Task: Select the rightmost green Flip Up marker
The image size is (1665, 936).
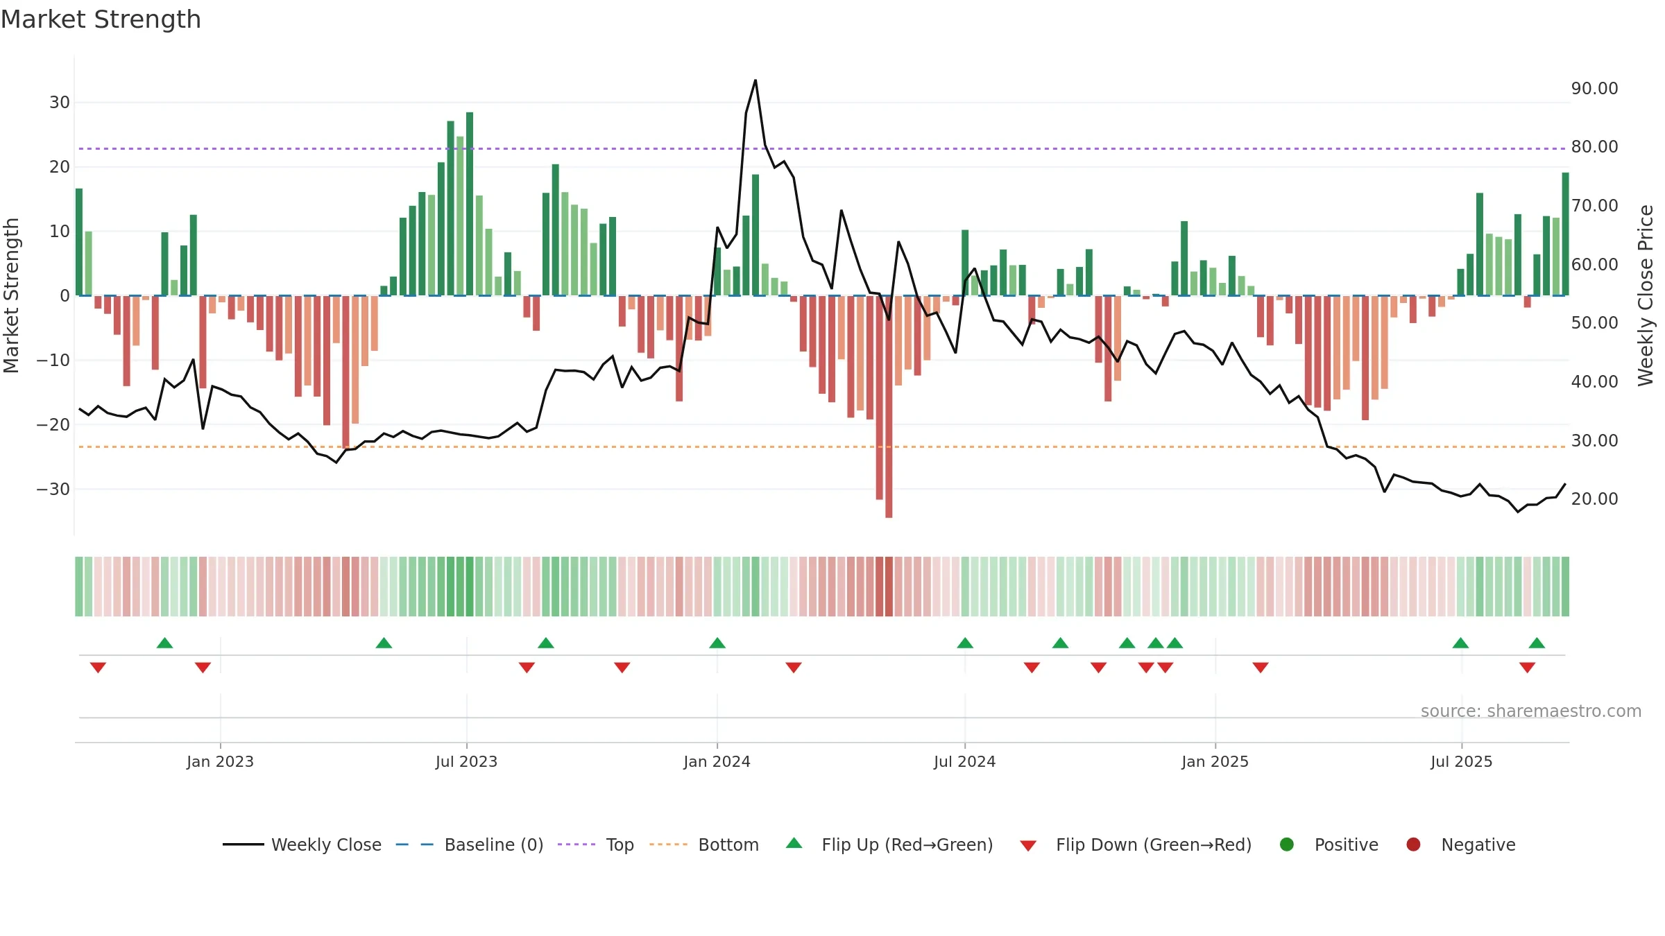Action: click(1537, 643)
